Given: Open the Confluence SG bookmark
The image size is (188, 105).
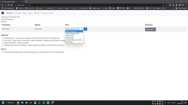Looking at the screenshot, I should click(83, 8).
